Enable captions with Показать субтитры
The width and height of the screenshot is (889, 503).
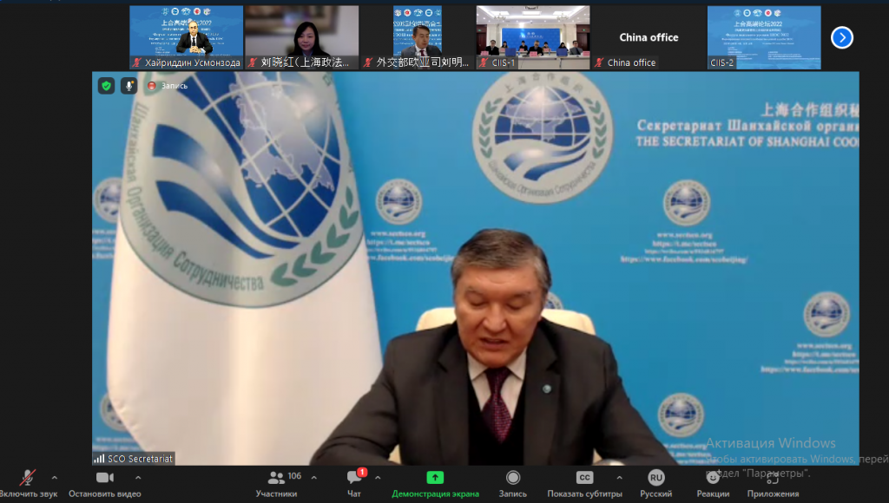coord(584,484)
